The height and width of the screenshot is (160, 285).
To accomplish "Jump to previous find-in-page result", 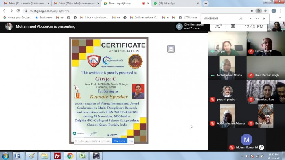I will click(x=251, y=19).
